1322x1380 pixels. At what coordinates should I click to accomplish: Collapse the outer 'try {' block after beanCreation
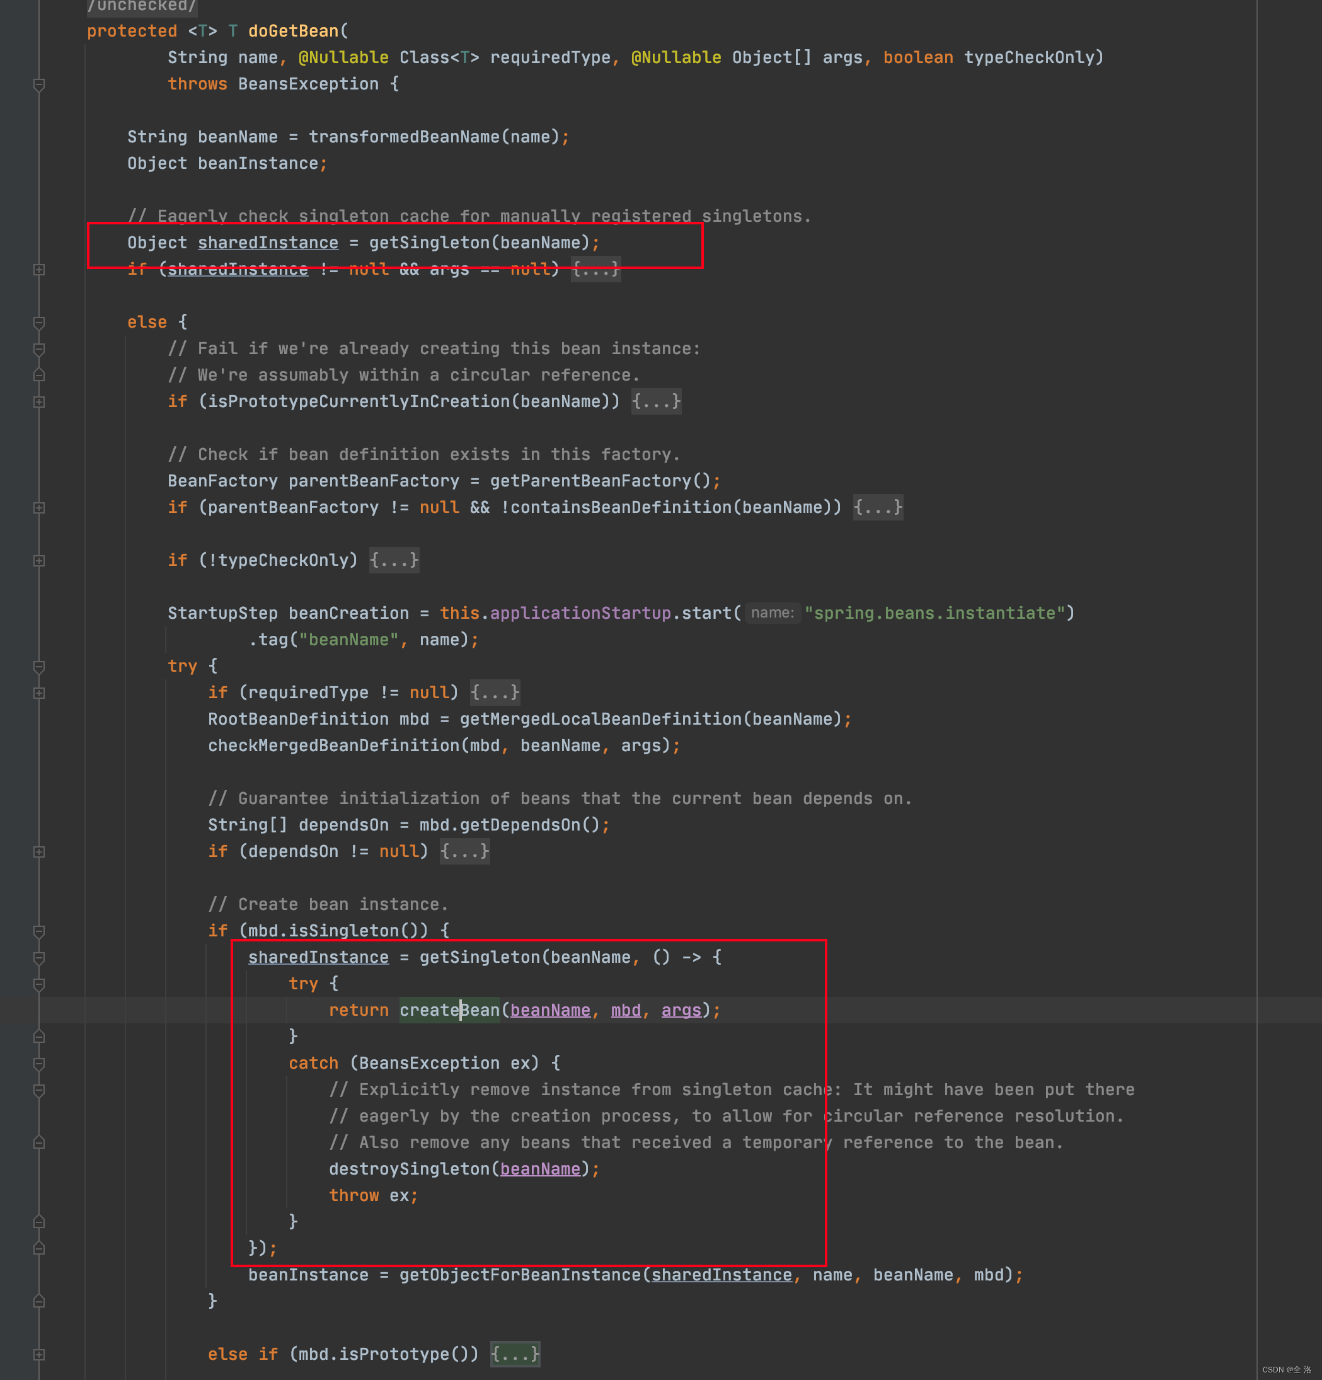(x=40, y=667)
